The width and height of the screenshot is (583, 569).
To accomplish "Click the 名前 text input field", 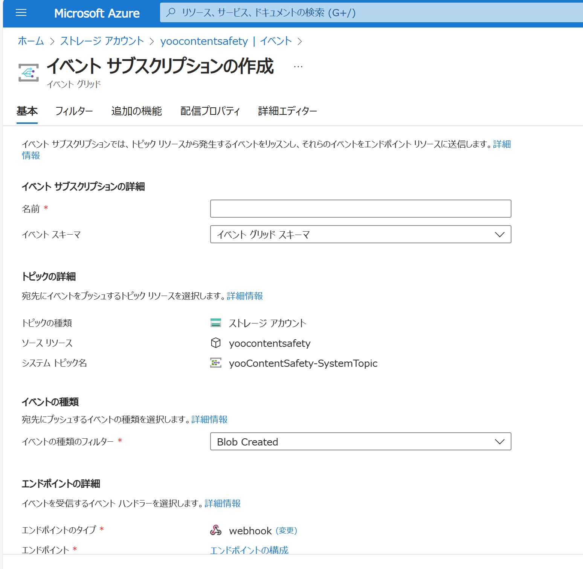I will click(x=360, y=209).
